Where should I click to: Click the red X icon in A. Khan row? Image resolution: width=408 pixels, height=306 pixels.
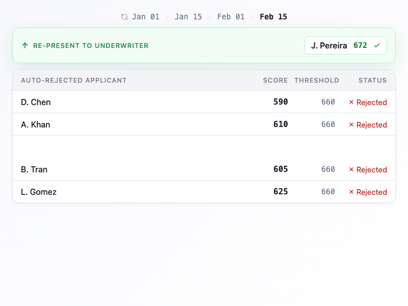[351, 124]
